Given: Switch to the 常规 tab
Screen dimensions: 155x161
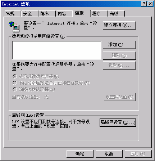Looking at the screenshot, I should (12, 13).
